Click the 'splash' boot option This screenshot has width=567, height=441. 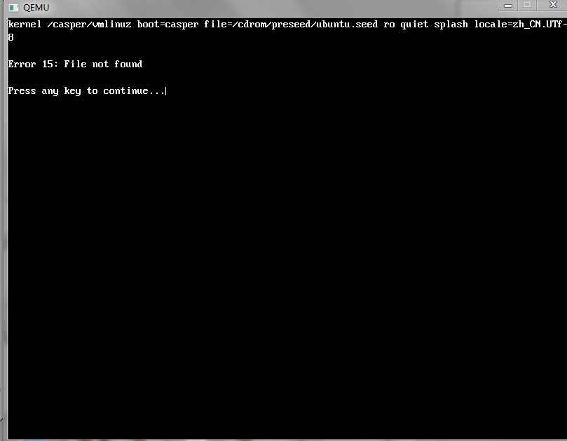click(x=451, y=25)
